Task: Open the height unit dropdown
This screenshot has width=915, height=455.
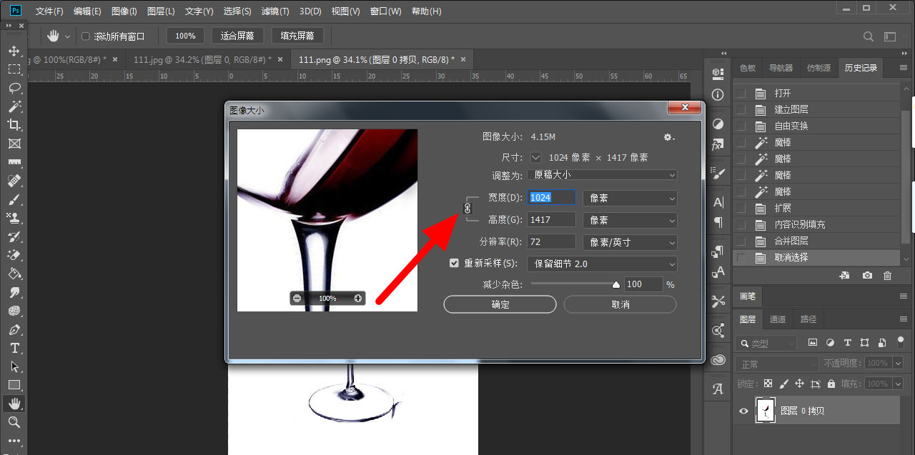Action: pyautogui.click(x=630, y=220)
